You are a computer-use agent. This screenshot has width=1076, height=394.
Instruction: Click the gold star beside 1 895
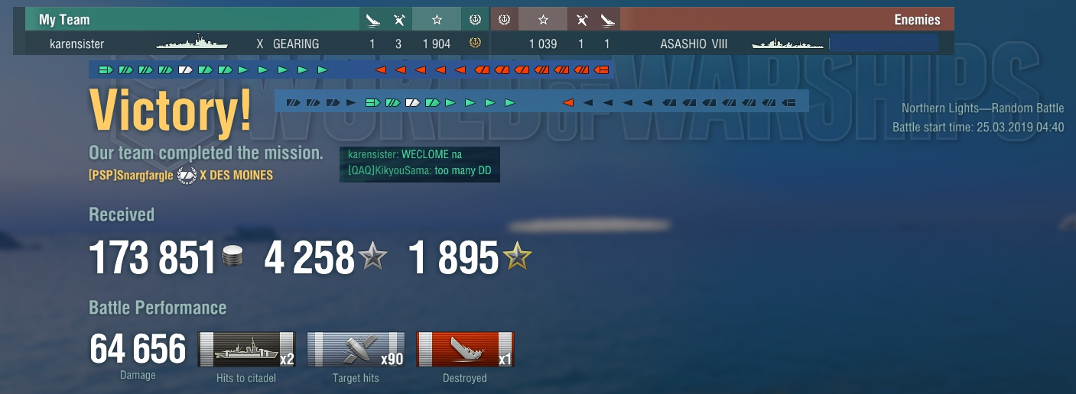coord(517,257)
